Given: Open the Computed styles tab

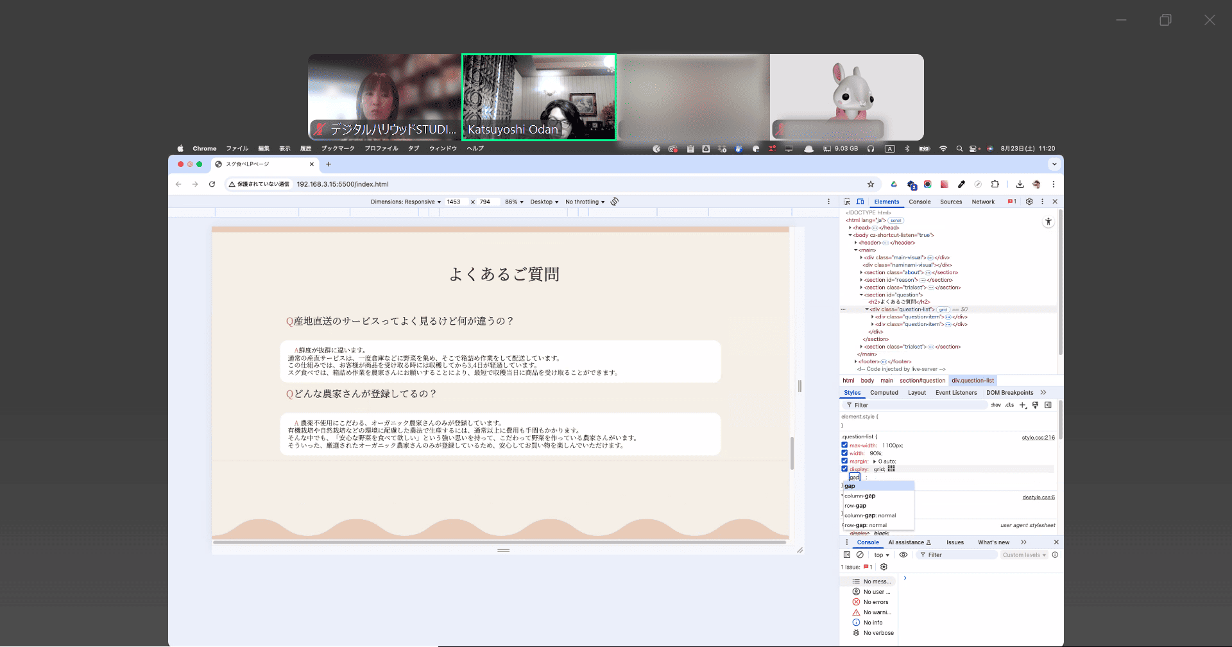Looking at the screenshot, I should (x=884, y=393).
